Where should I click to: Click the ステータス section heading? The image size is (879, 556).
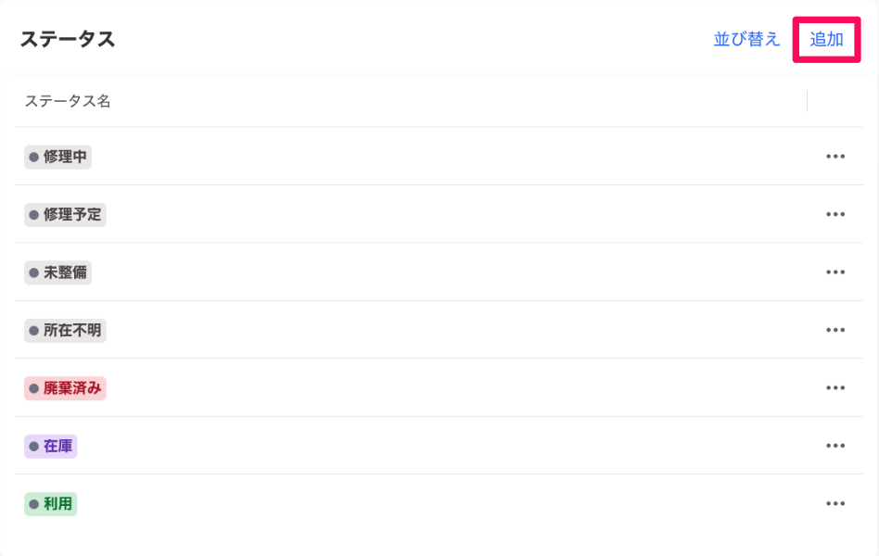click(68, 39)
